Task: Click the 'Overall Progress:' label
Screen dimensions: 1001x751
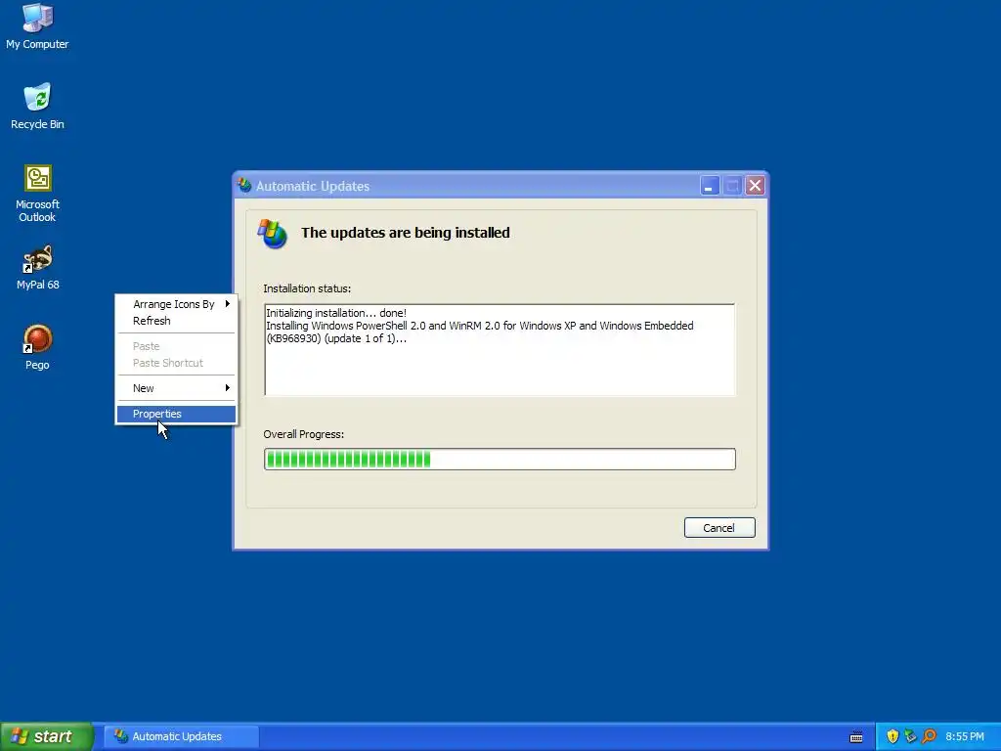Action: coord(304,434)
